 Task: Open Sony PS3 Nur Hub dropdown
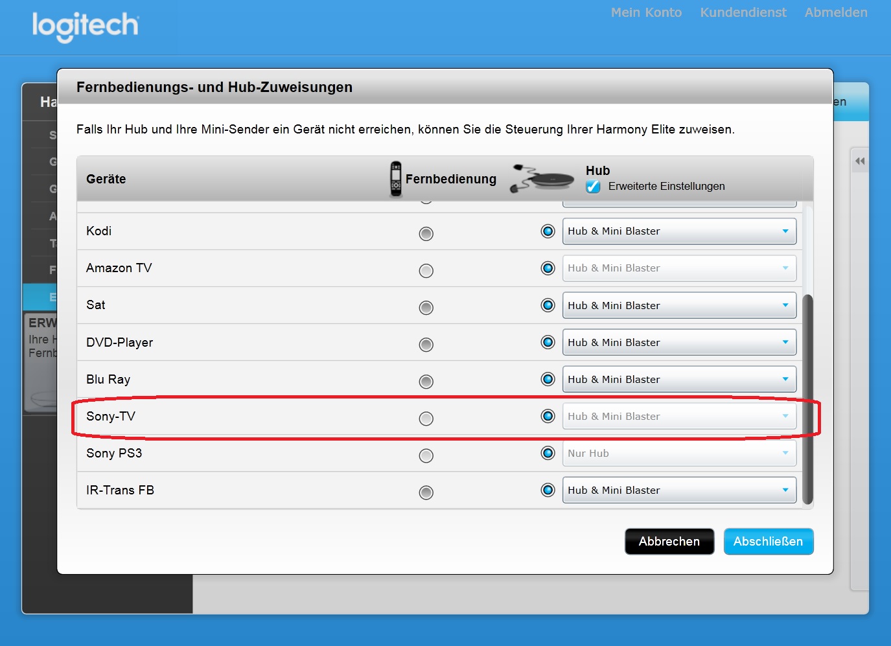tap(678, 454)
